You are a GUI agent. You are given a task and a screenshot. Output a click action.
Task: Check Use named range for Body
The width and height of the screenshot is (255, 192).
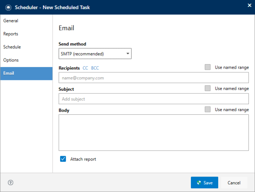[208, 109]
